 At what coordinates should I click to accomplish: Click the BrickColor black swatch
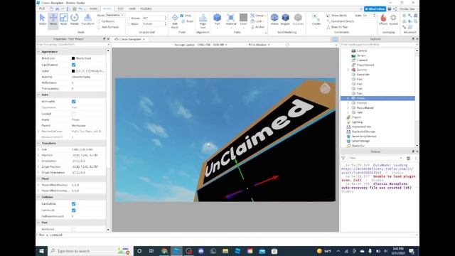(x=73, y=58)
